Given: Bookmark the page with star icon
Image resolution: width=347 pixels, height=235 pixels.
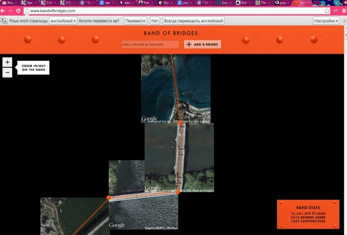Looking at the screenshot, I should coord(327,11).
